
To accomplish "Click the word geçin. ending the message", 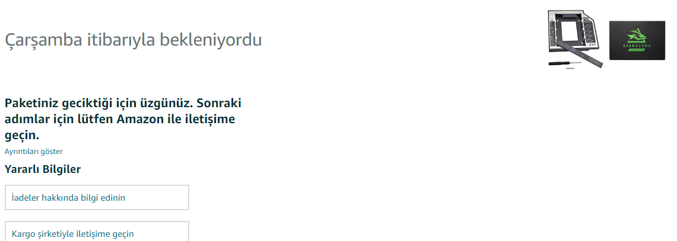I will click(x=26, y=135).
